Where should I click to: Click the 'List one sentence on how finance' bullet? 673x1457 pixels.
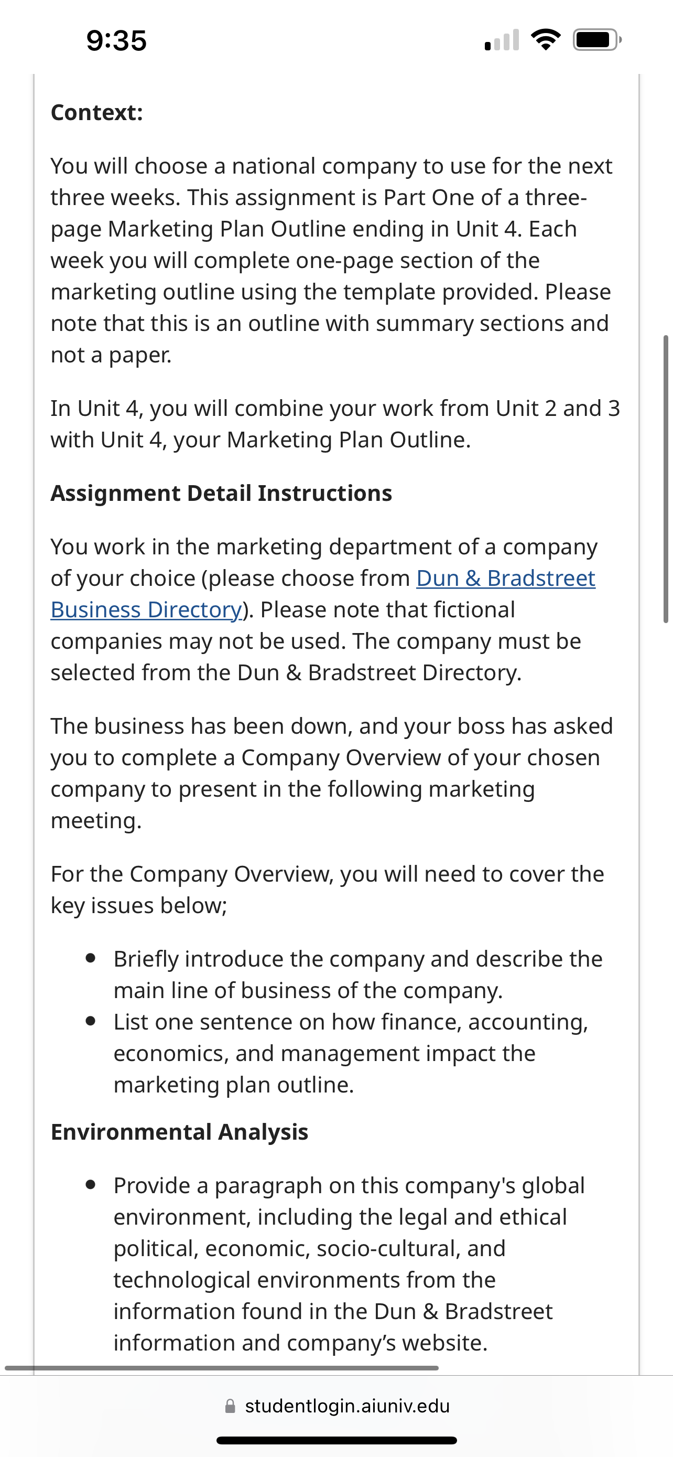pyautogui.click(x=351, y=1053)
